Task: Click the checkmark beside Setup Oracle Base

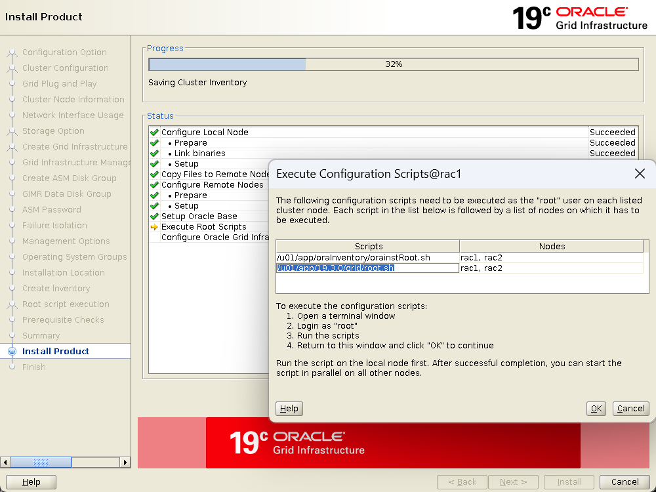Action: tap(154, 216)
